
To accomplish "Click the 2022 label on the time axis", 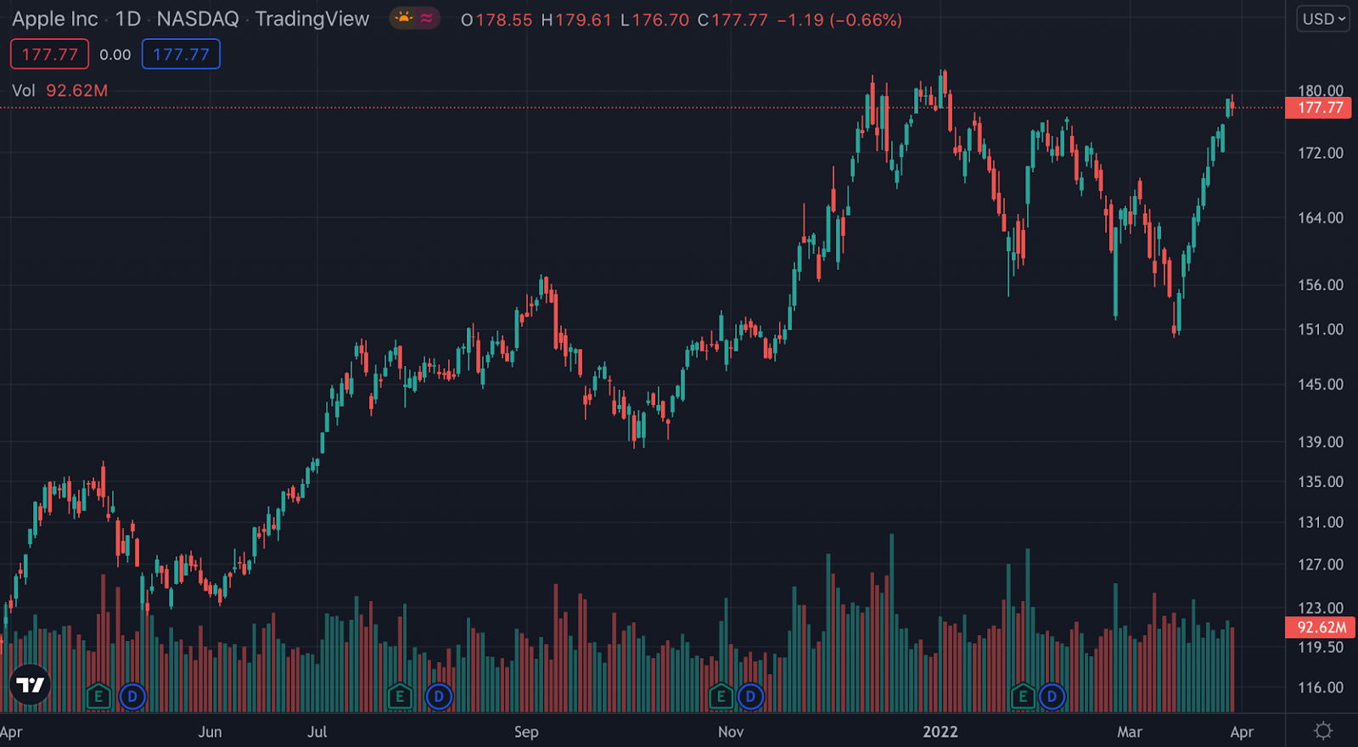I will coord(940,732).
